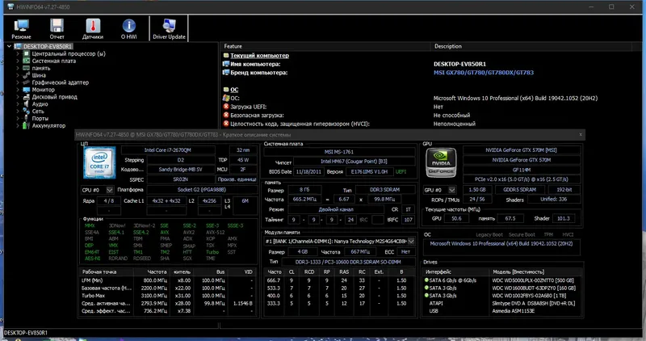Click the Произв. единица button
Viewport: 646px width, 341px height.
pyautogui.click(x=237, y=179)
